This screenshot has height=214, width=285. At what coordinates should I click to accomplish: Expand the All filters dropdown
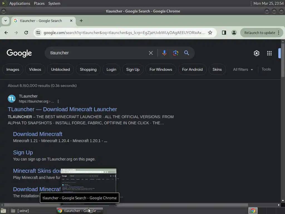point(243,69)
